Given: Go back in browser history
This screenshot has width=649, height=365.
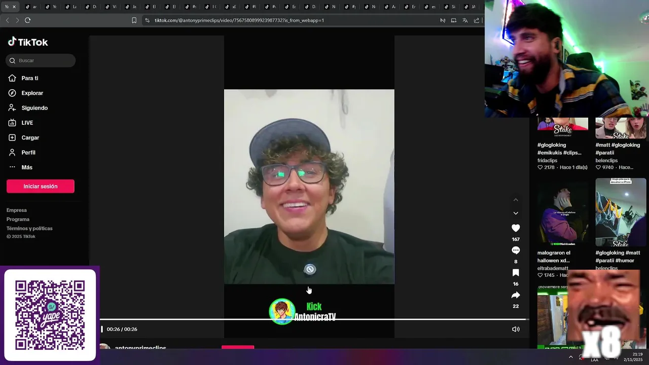Looking at the screenshot, I should point(7,20).
